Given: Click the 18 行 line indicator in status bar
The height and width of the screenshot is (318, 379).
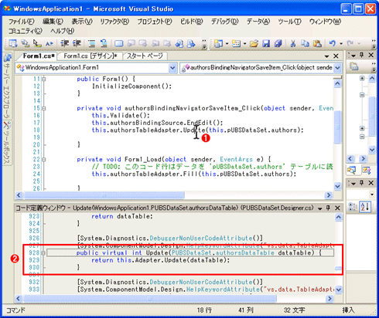Looking at the screenshot, I should pyautogui.click(x=204, y=310).
